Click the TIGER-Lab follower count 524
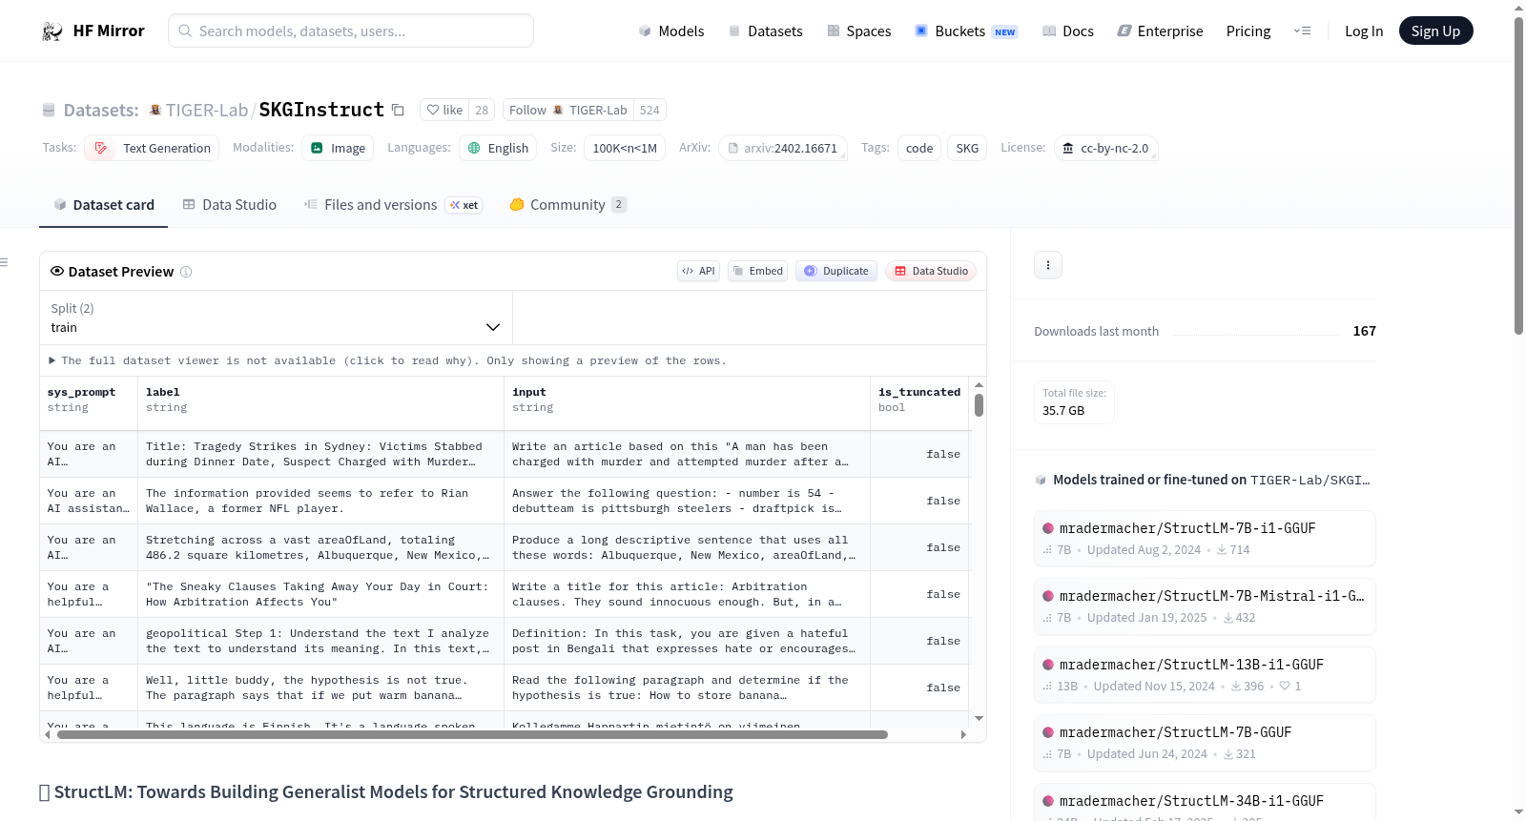This screenshot has height=821, width=1526. pyautogui.click(x=650, y=110)
